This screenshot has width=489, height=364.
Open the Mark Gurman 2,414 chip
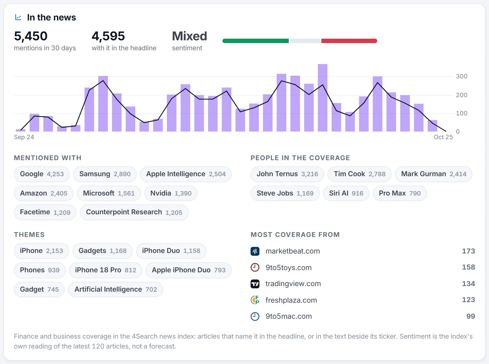pyautogui.click(x=434, y=174)
